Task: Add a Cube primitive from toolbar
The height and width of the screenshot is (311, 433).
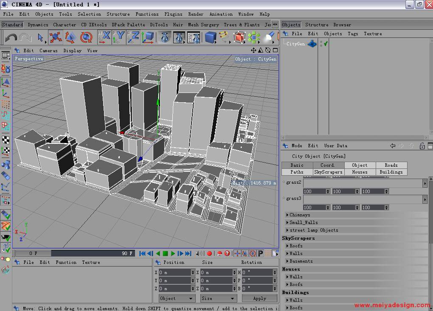Action: pyautogui.click(x=210, y=38)
